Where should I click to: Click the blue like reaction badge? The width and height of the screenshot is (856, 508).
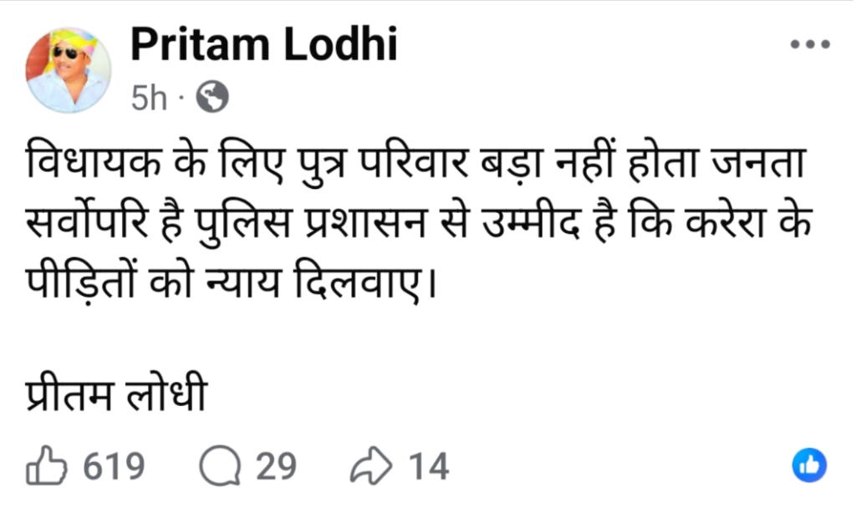(808, 466)
